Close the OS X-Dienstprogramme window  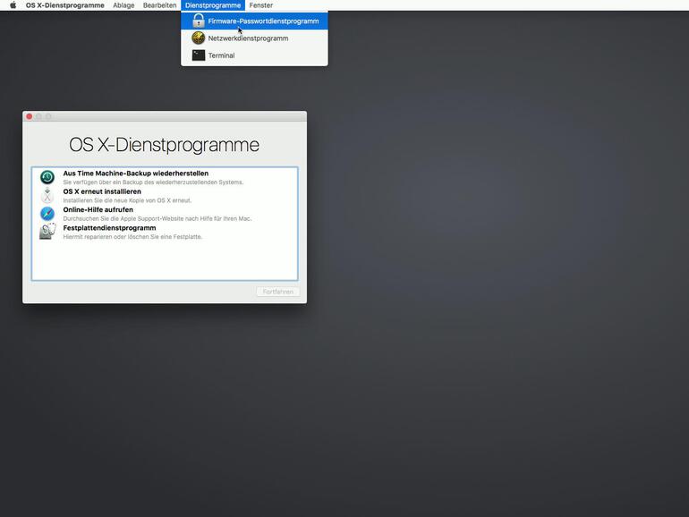tap(29, 116)
